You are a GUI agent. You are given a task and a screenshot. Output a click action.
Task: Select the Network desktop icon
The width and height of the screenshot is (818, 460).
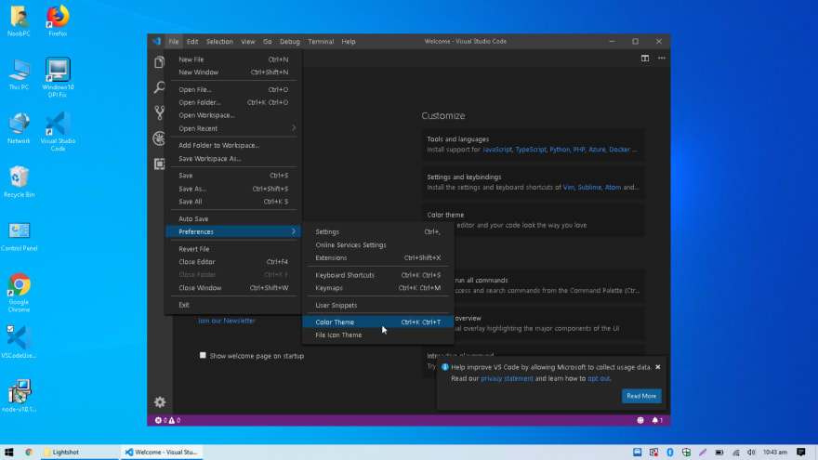click(x=19, y=128)
